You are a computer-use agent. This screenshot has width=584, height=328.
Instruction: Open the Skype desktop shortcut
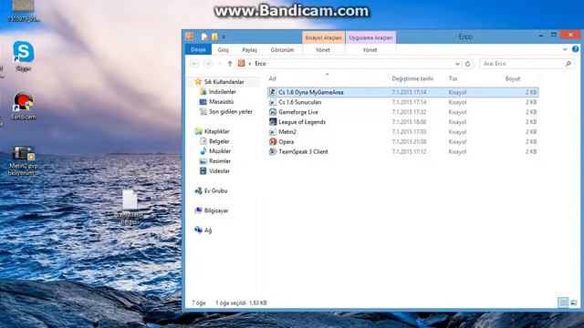pyautogui.click(x=23, y=56)
